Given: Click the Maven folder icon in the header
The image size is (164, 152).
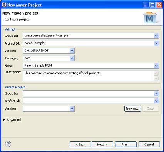Looking at the screenshot, I should coord(150,17).
